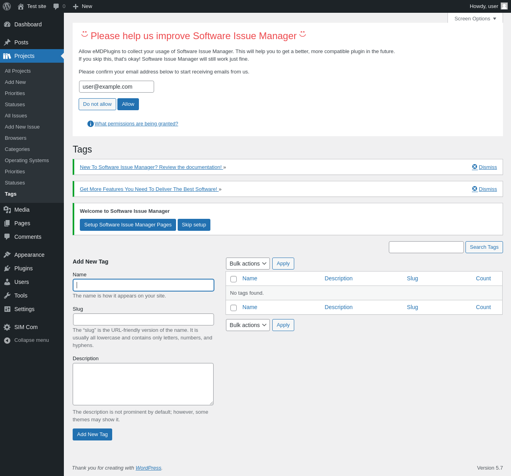
Task: Sort by Slug column in table header
Action: coord(412,278)
